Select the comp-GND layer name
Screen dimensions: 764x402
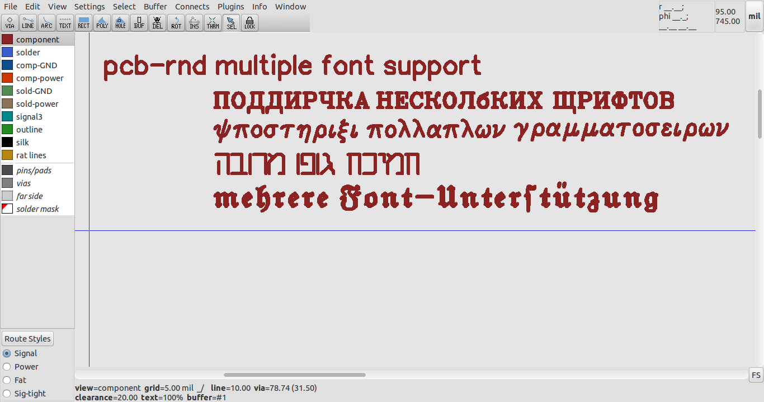[36, 65]
